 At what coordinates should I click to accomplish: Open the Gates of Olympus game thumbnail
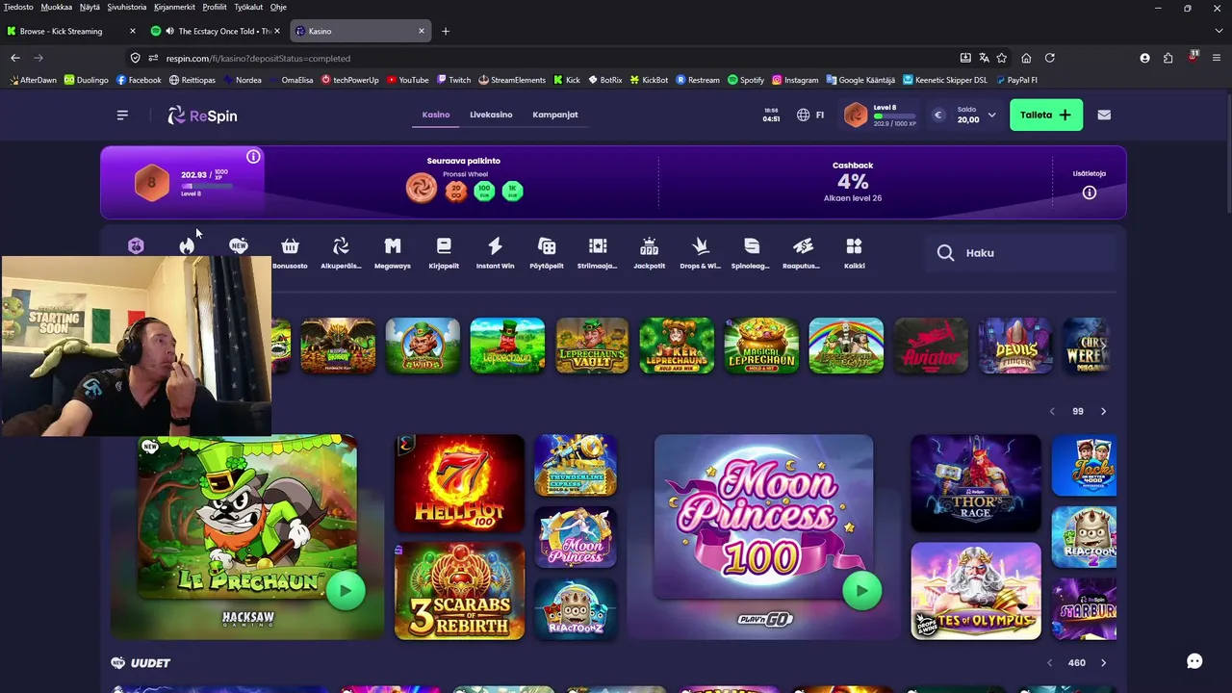pos(976,591)
